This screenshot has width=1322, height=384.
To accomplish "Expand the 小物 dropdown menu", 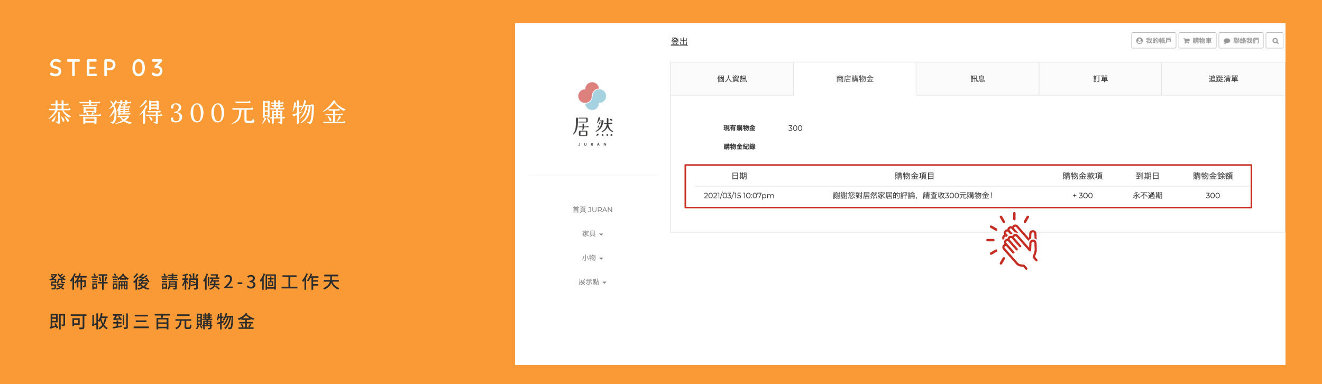I will coord(592,258).
